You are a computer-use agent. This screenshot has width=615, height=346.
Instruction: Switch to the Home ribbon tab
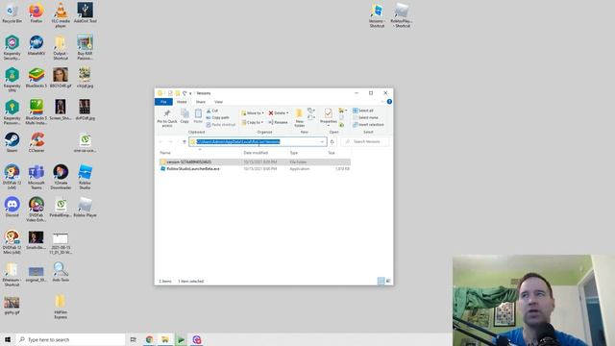pos(182,102)
